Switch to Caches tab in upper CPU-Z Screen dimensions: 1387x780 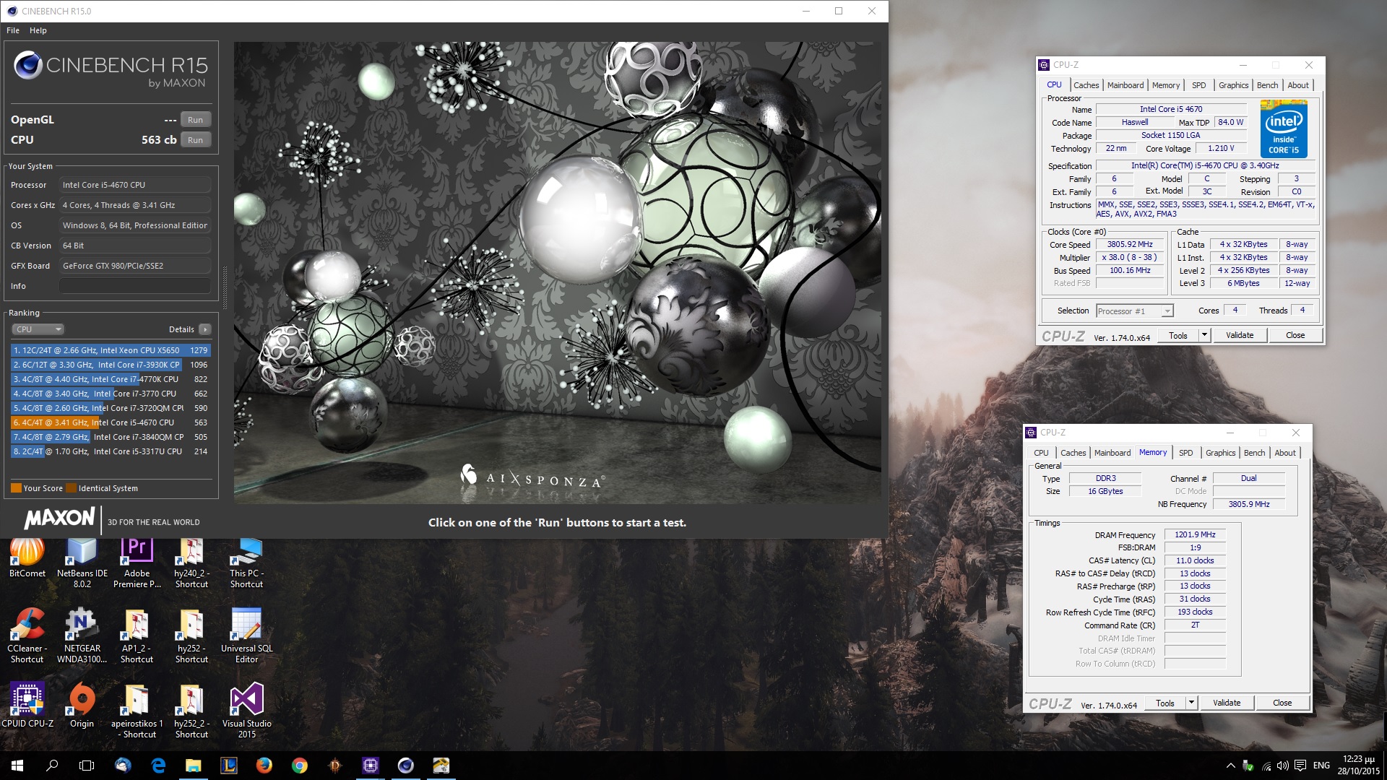[x=1086, y=85]
